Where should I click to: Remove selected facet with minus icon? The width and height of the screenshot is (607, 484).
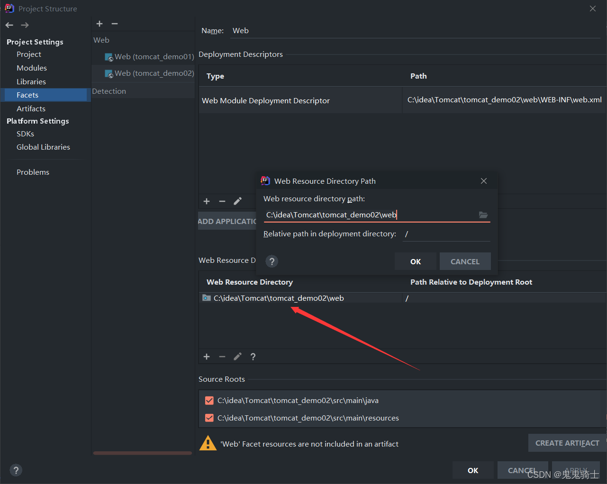[115, 24]
